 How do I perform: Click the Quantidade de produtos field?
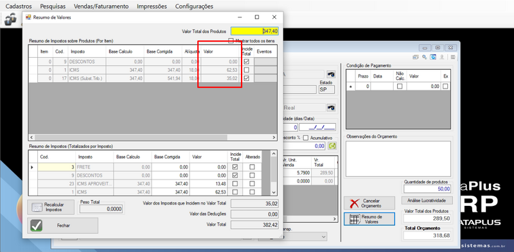(428, 189)
